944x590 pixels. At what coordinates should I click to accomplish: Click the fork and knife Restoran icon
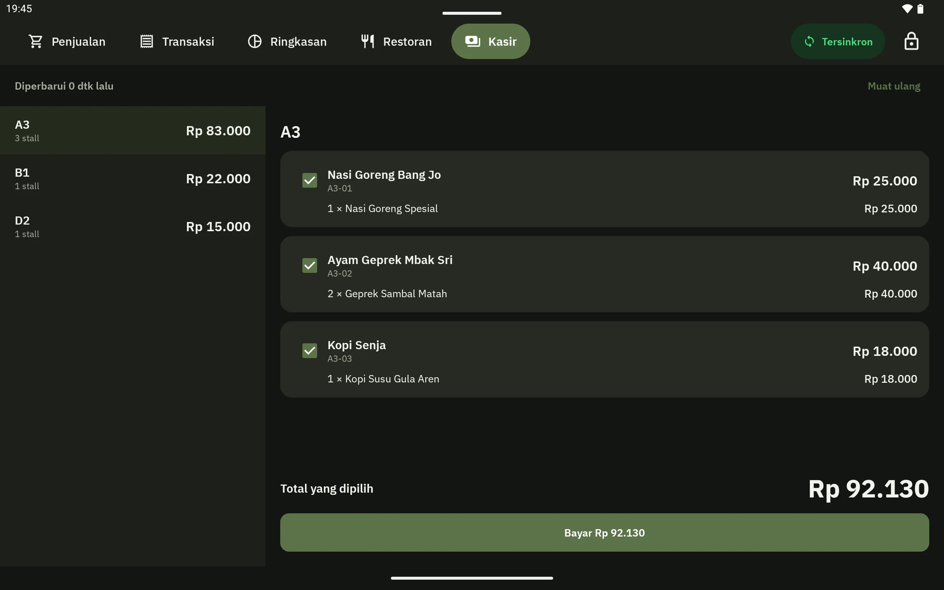(367, 41)
